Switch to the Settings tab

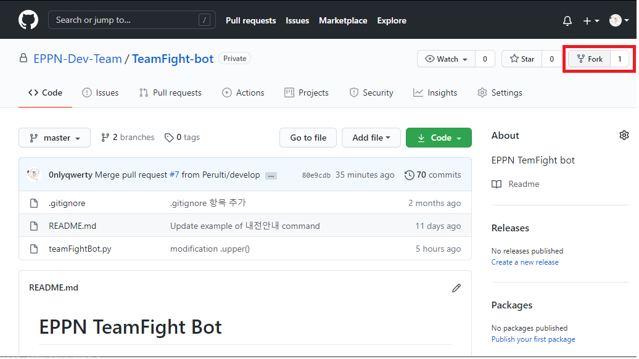[x=500, y=93]
